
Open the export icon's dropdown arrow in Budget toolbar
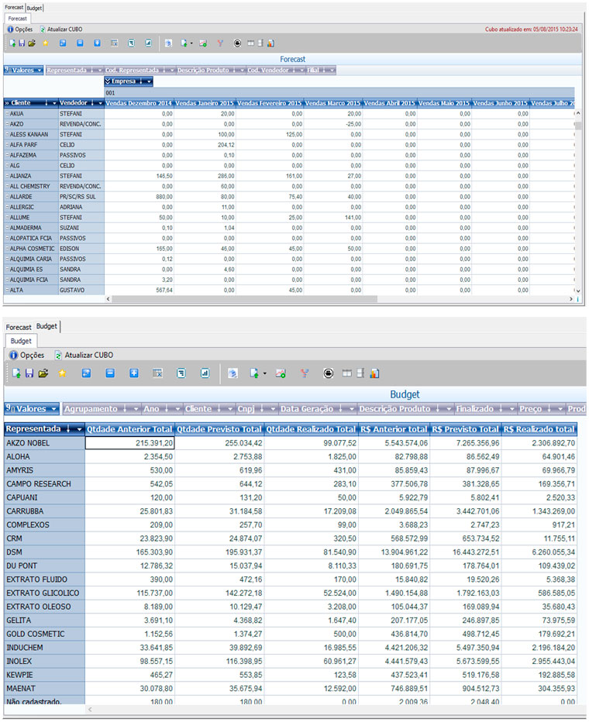coord(265,374)
